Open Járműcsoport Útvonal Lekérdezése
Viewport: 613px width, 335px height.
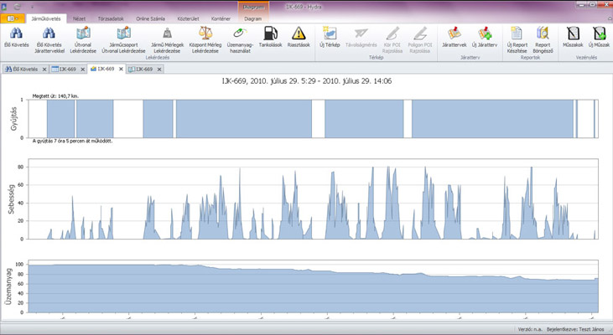[x=123, y=40]
